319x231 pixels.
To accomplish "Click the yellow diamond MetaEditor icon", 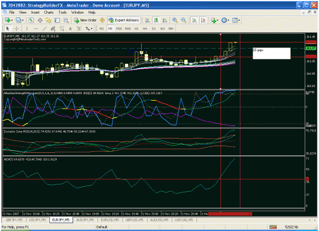I will pyautogui.click(x=102, y=20).
